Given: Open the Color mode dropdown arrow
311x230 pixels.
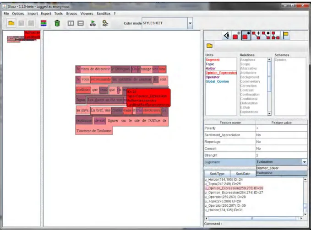Looking at the screenshot, I should click(x=190, y=23).
